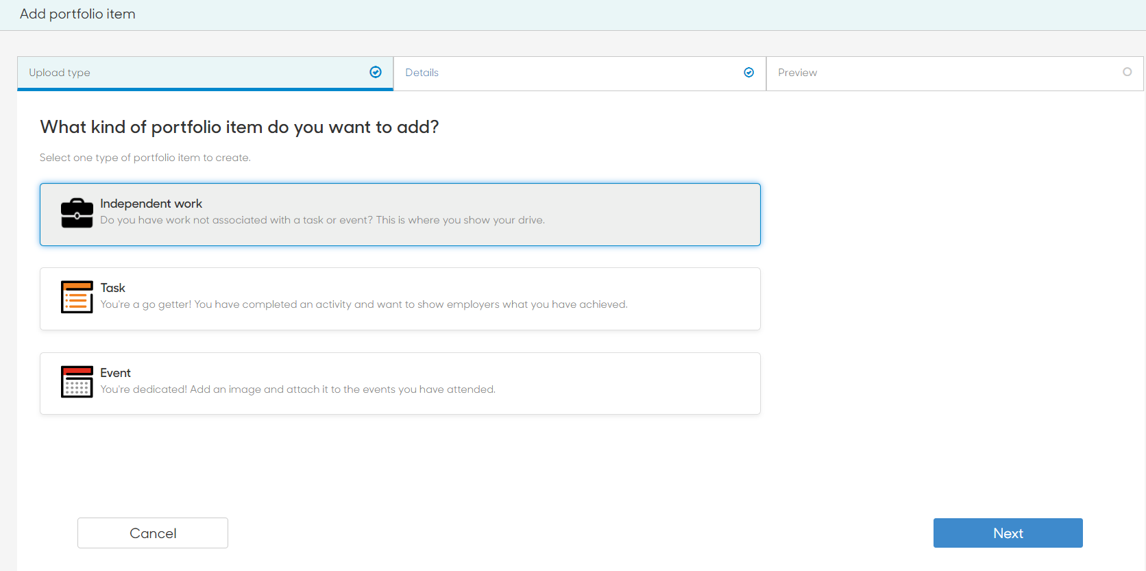Viewport: 1146px width, 571px height.
Task: Choose the Task option title
Action: (113, 288)
